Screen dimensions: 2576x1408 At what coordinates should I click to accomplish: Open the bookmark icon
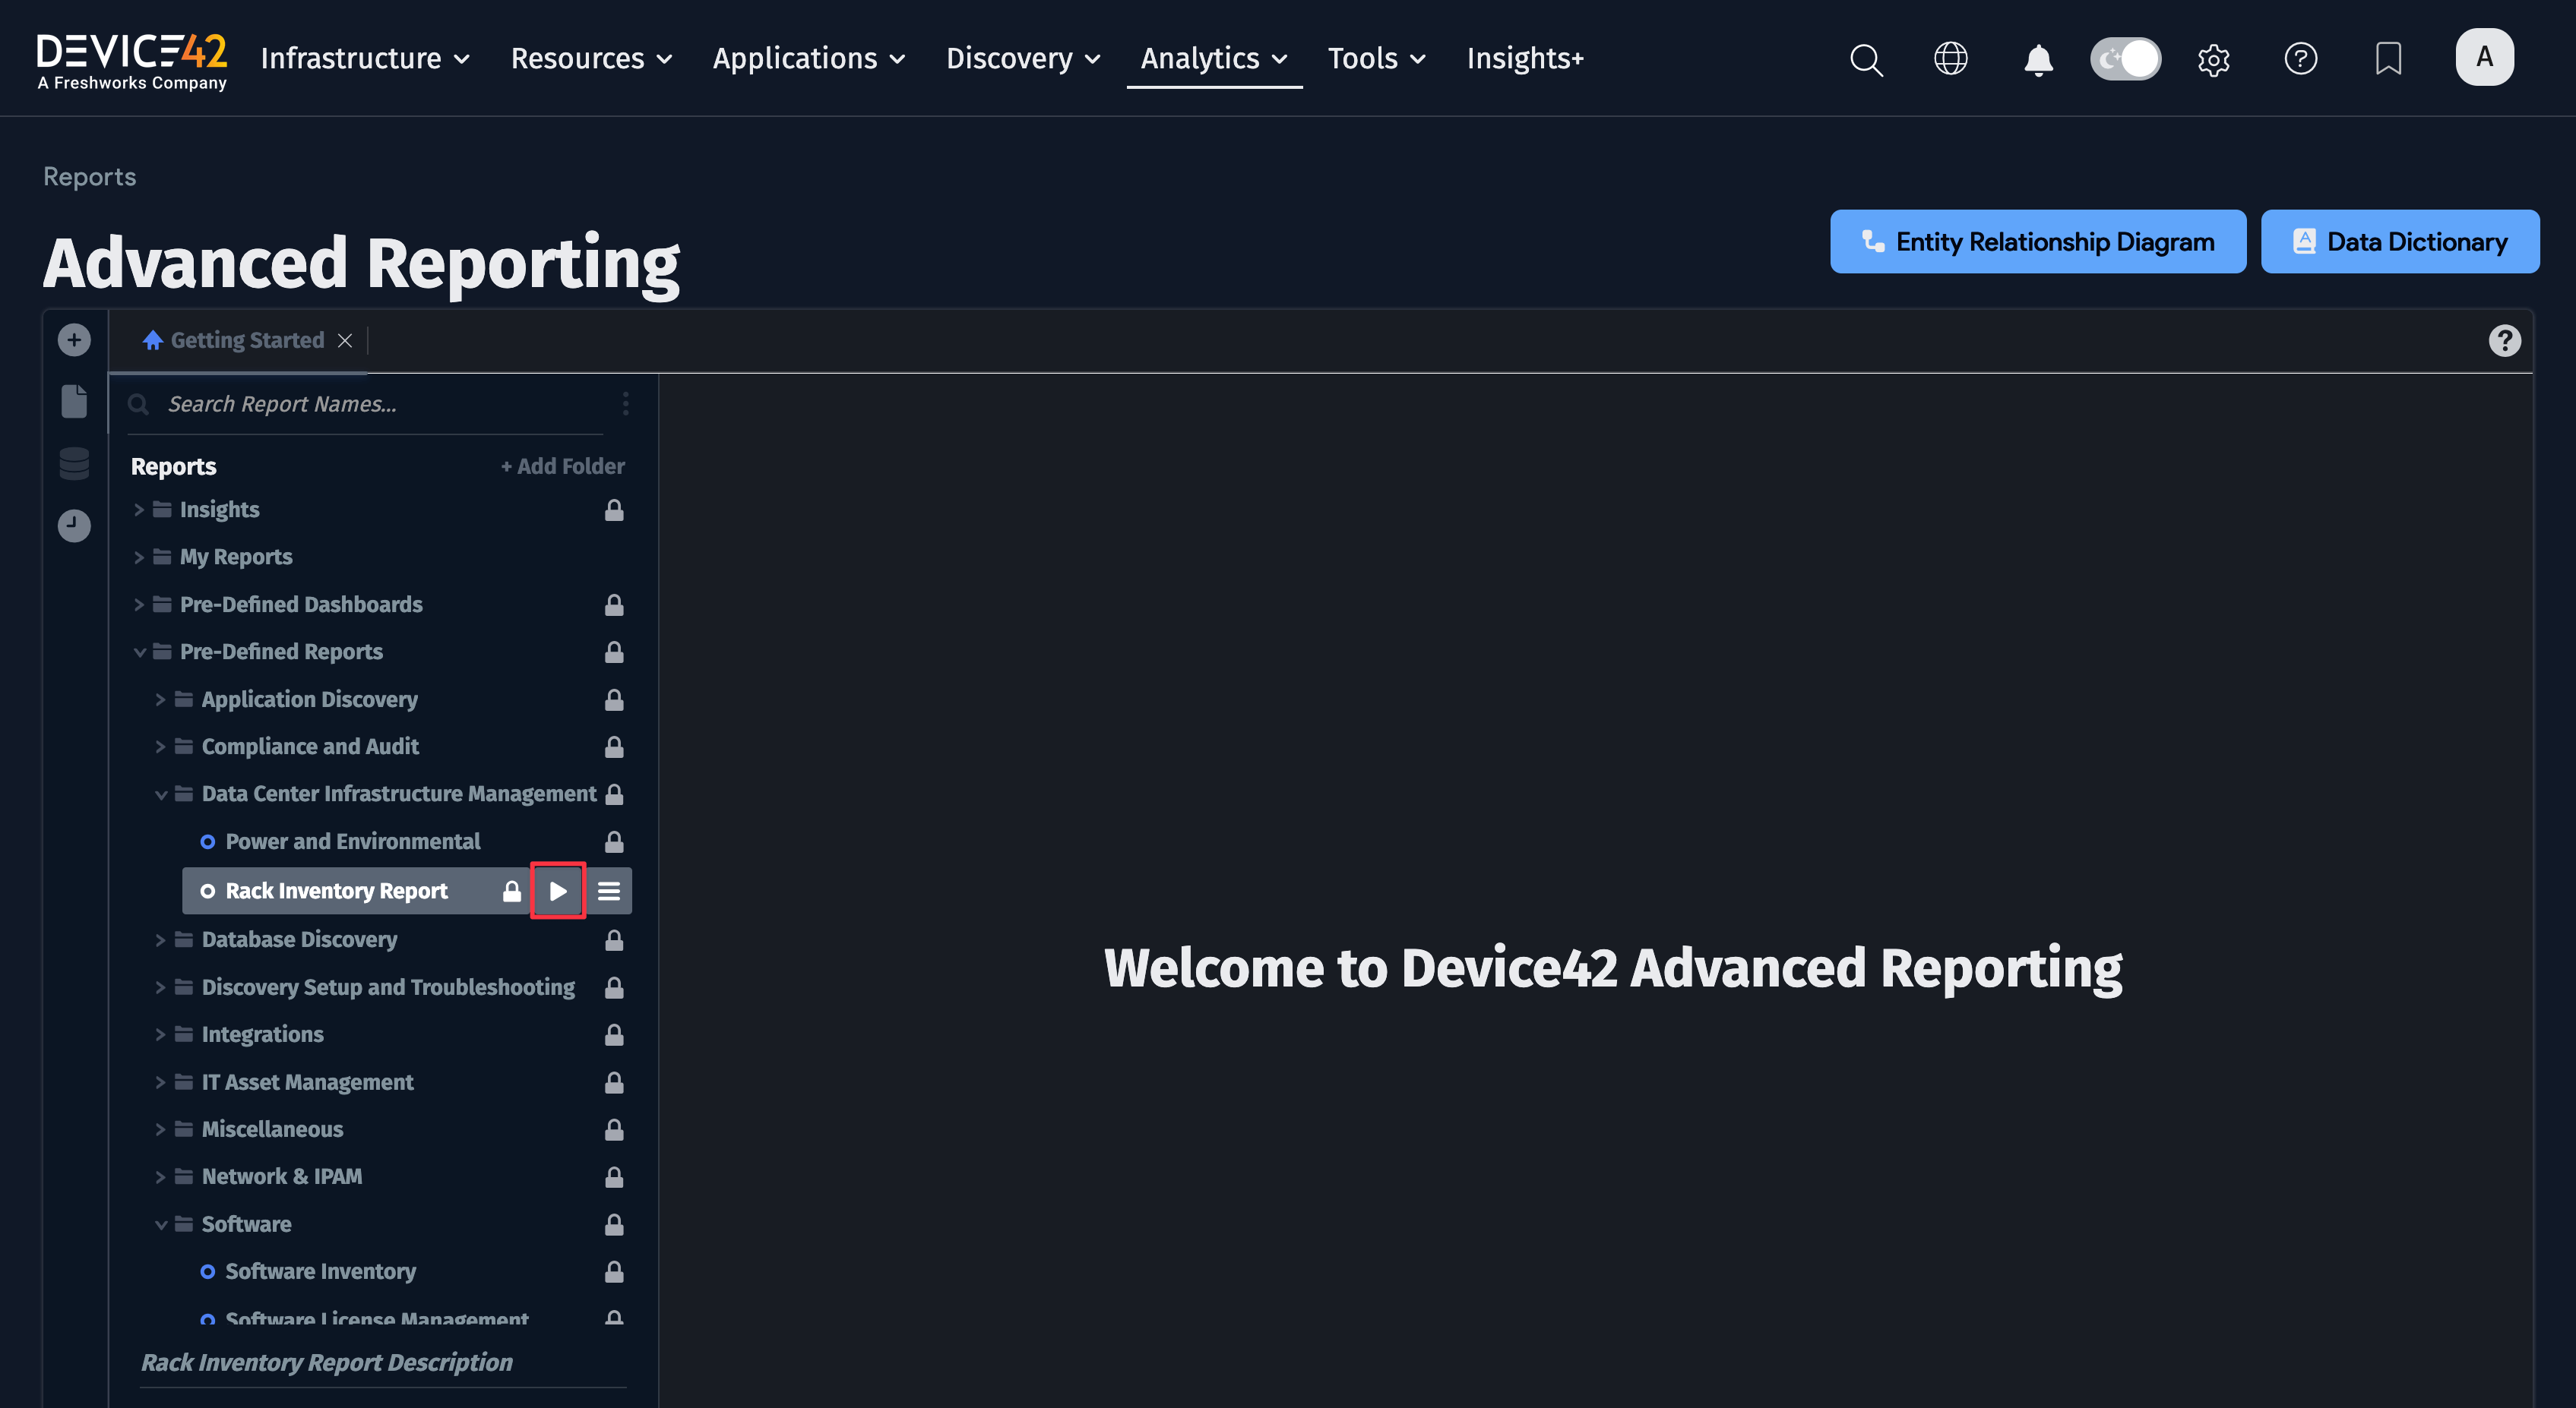point(2388,59)
